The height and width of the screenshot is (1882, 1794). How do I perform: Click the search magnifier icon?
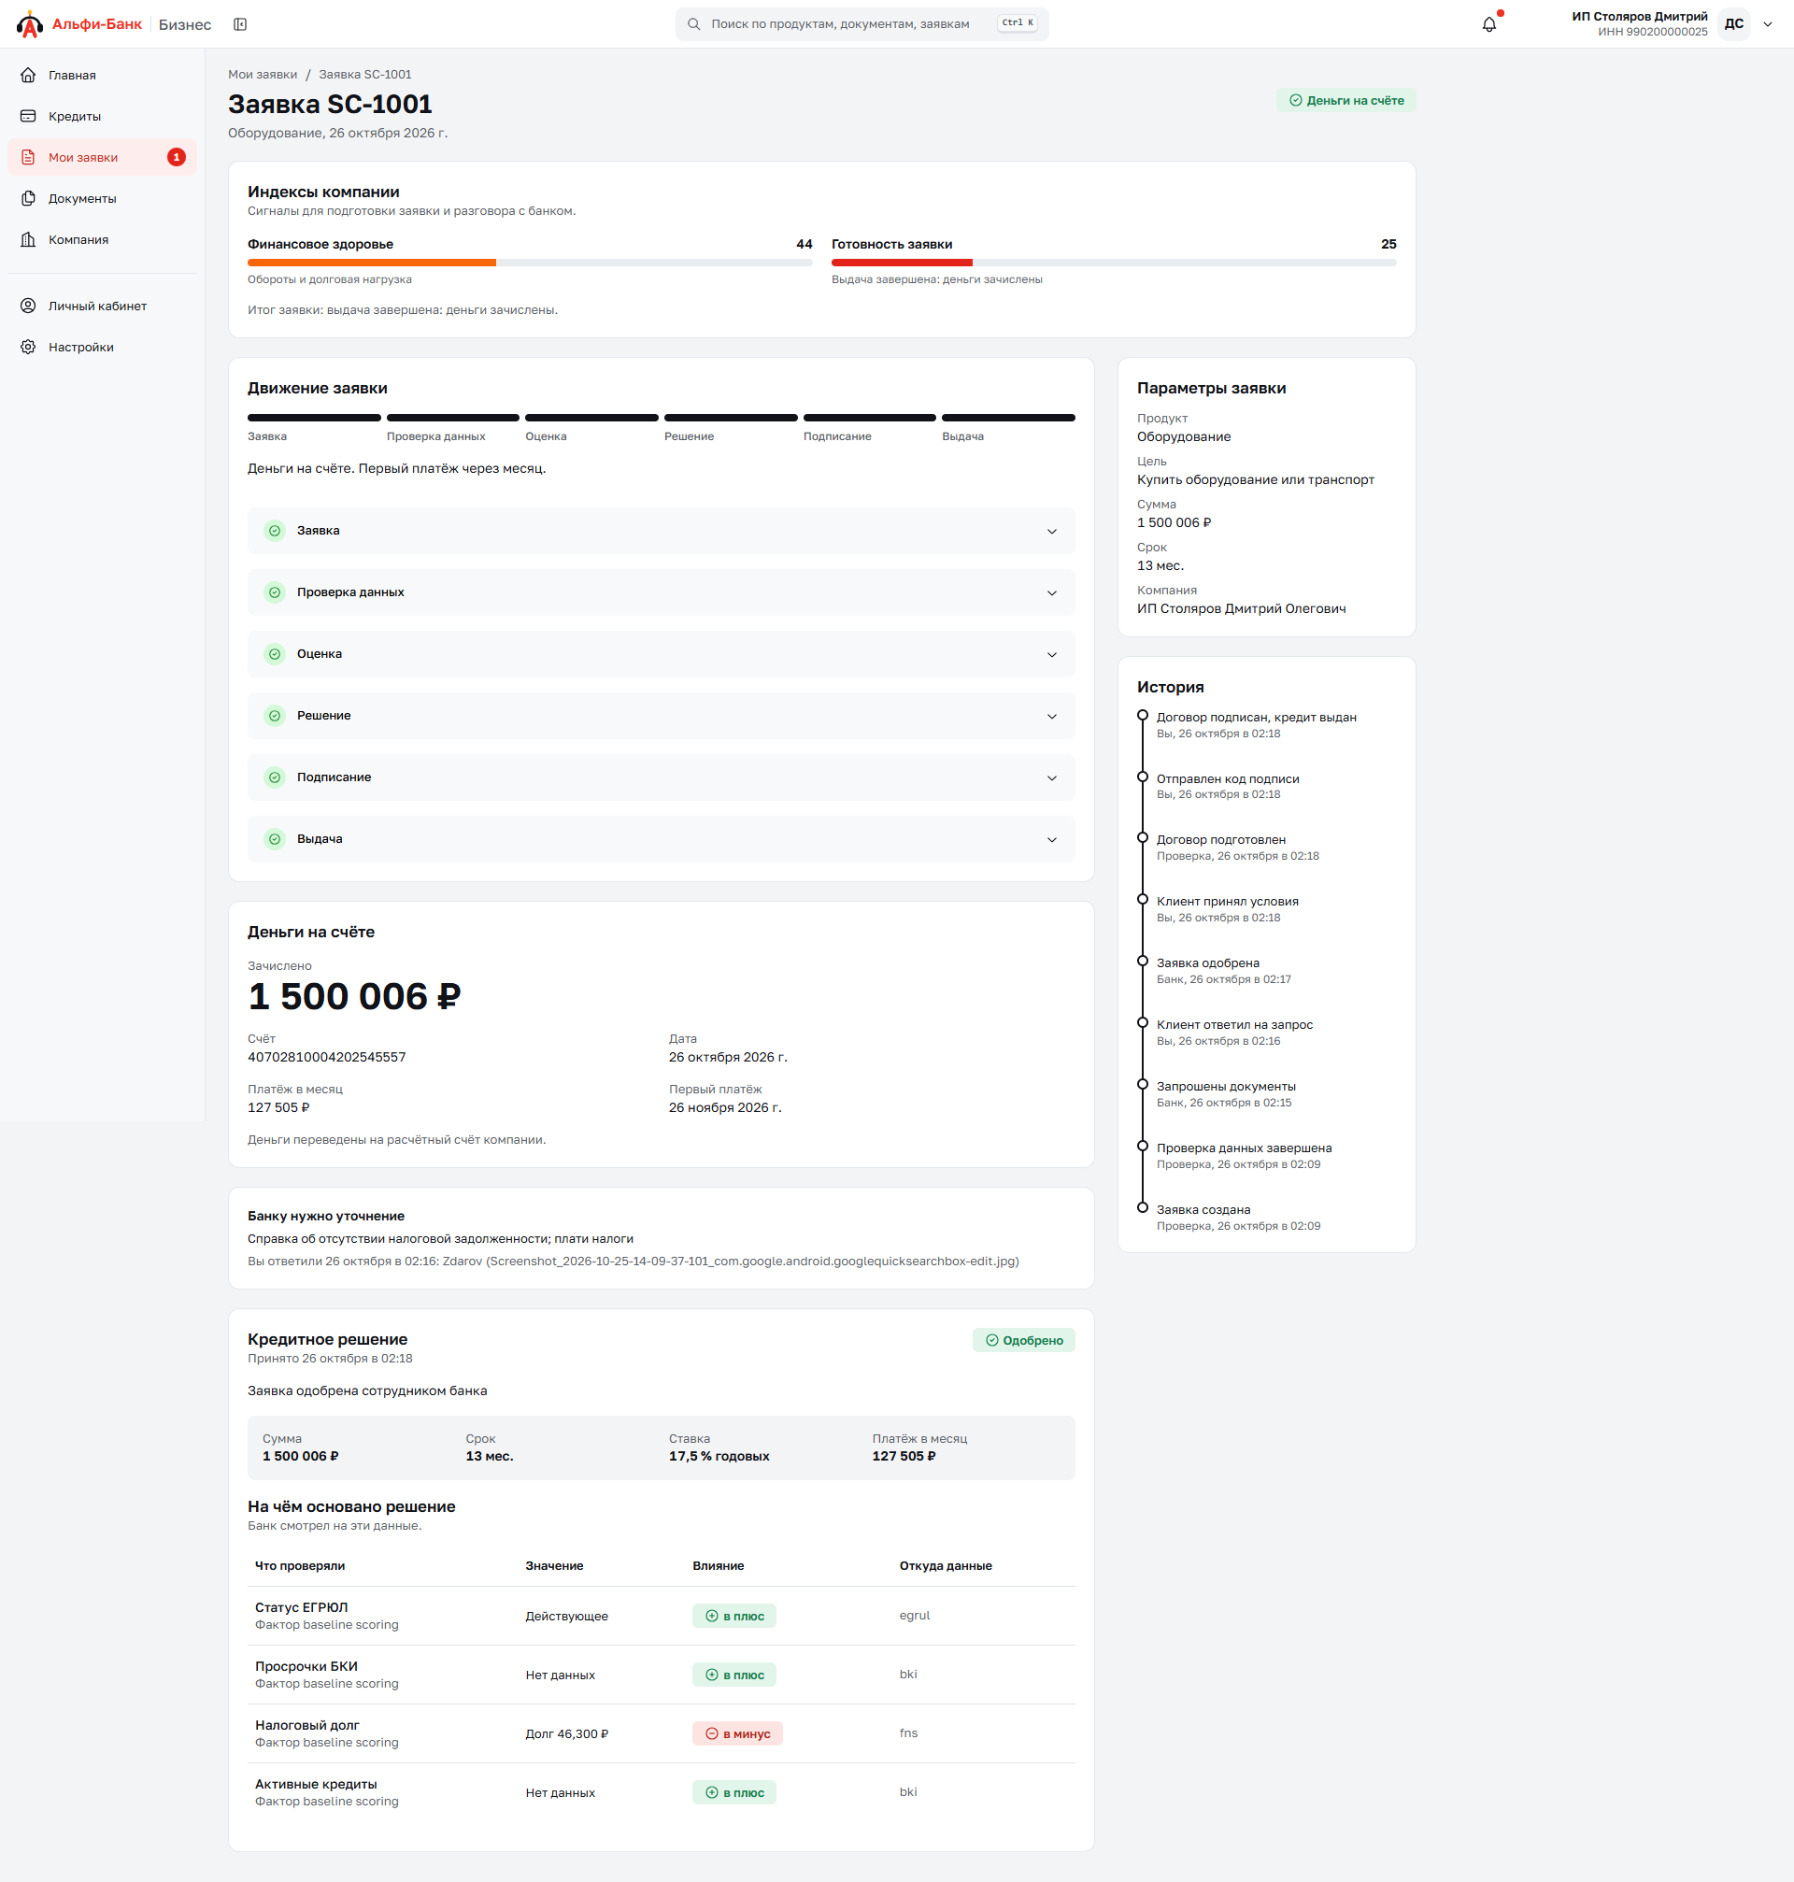pos(694,24)
